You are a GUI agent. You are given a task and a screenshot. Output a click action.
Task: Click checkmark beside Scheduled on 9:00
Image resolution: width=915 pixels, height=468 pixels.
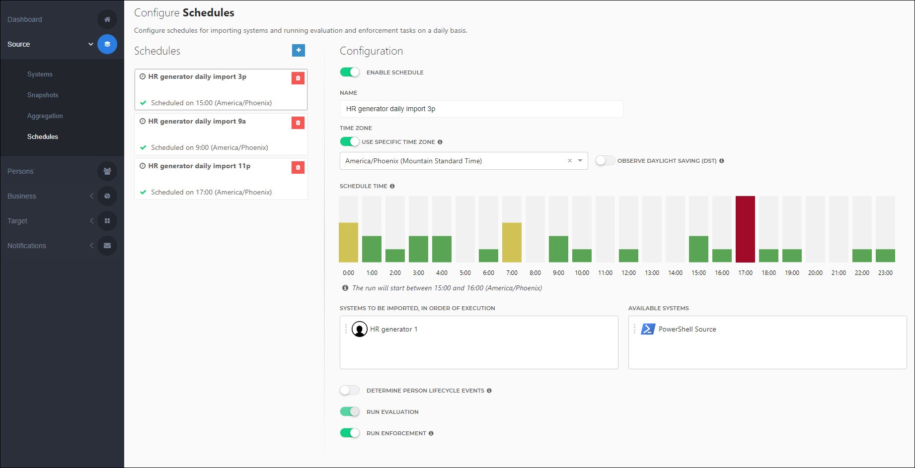pos(143,147)
